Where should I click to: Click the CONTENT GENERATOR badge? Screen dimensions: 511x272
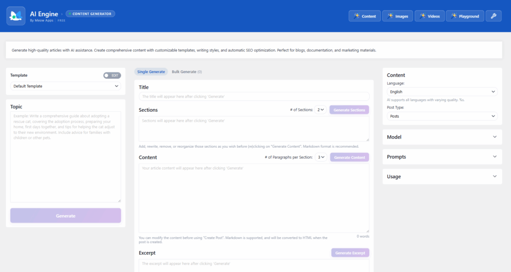pyautogui.click(x=90, y=13)
